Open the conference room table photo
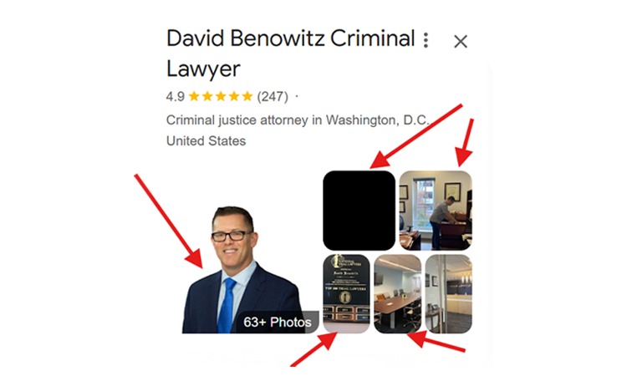627x376 pixels. point(397,293)
